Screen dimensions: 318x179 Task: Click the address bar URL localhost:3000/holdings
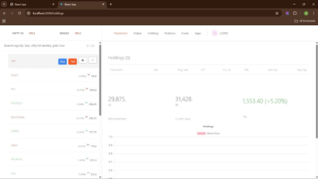(x=48, y=13)
